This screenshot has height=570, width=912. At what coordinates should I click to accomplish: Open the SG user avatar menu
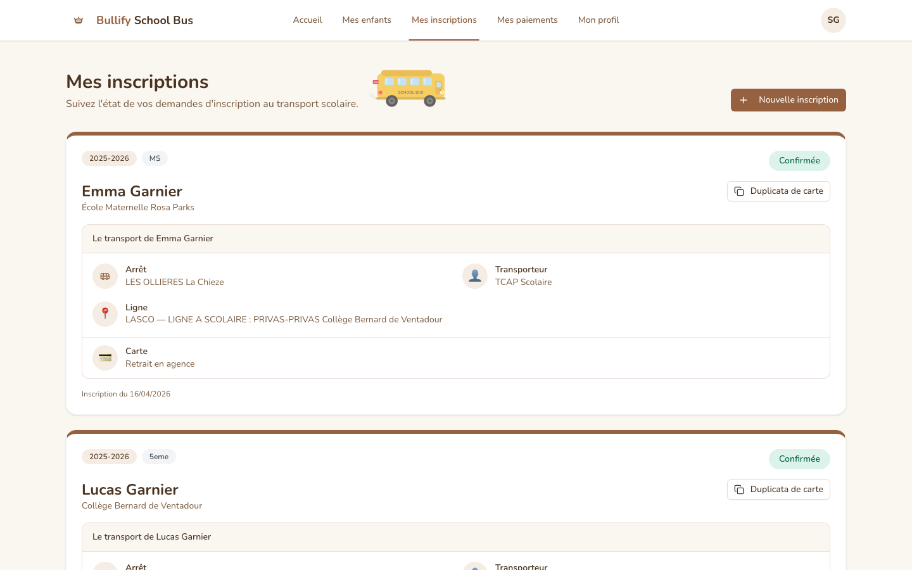point(833,20)
